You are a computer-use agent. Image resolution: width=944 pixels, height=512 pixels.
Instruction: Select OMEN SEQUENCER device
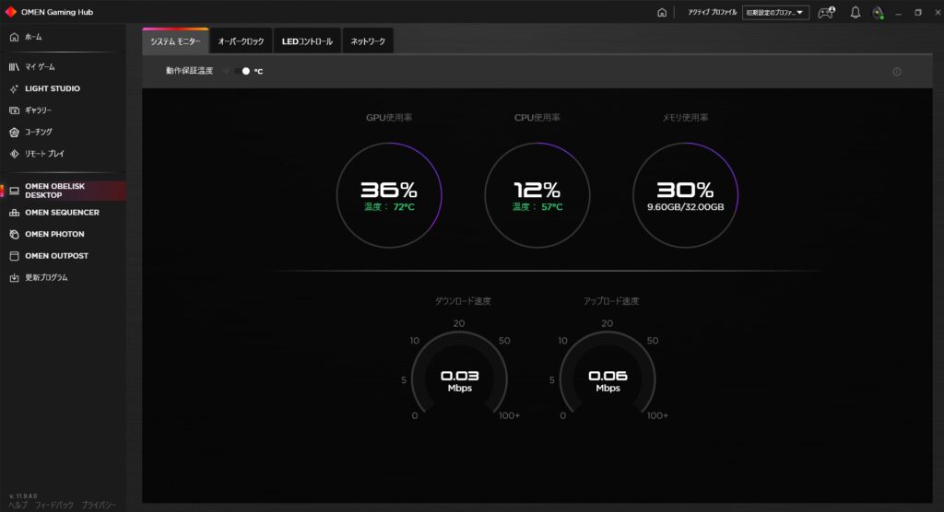[62, 213]
